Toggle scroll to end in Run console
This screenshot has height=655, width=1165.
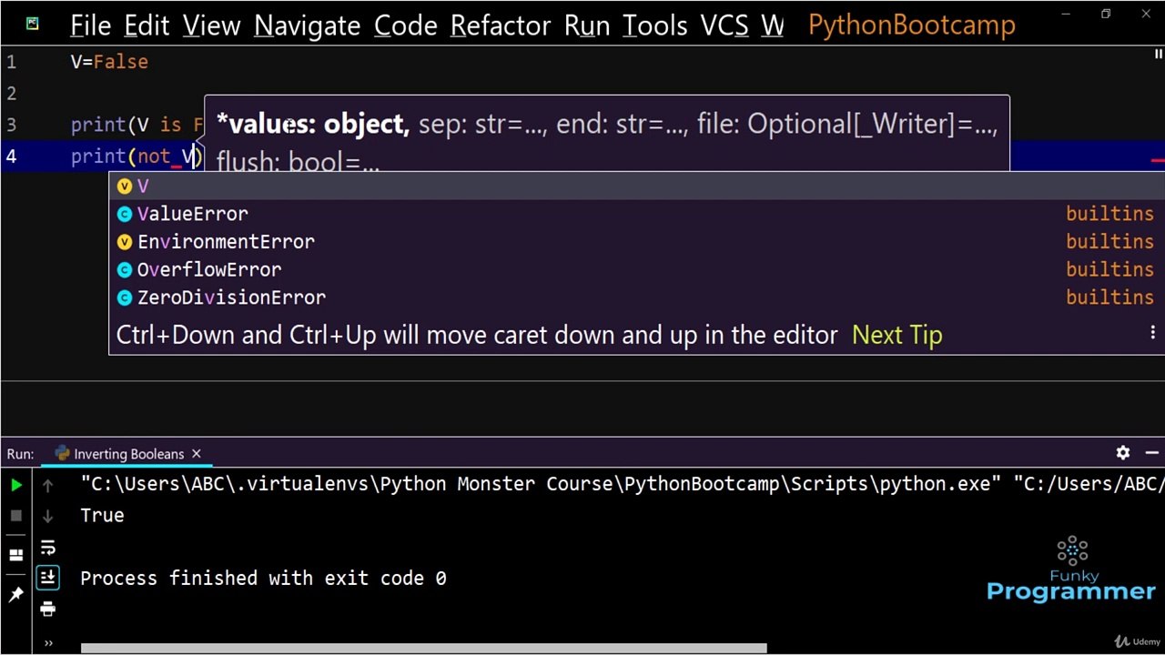(48, 578)
